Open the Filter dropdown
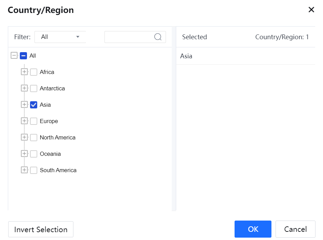 click(x=60, y=37)
